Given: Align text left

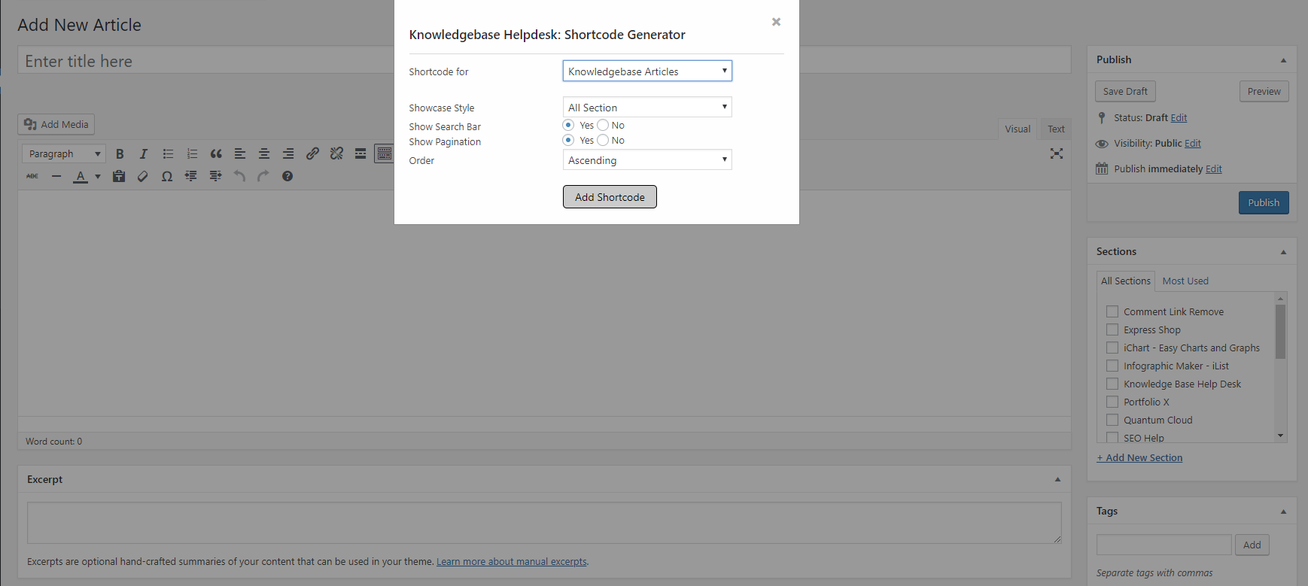Looking at the screenshot, I should (240, 153).
